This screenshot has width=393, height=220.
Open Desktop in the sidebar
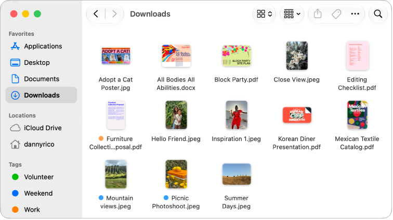(x=42, y=63)
